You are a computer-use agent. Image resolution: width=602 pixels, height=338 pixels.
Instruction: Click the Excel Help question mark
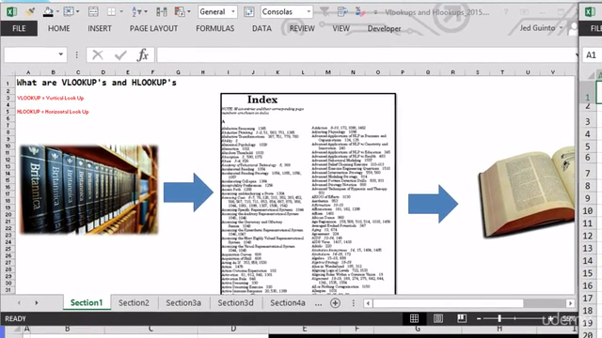(506, 12)
